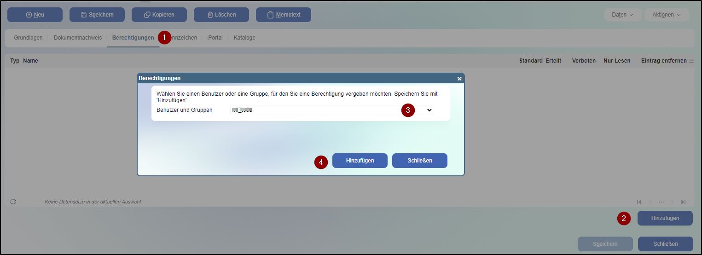The image size is (702, 255).
Task: Select the Berechtigungen tab
Action: [133, 38]
